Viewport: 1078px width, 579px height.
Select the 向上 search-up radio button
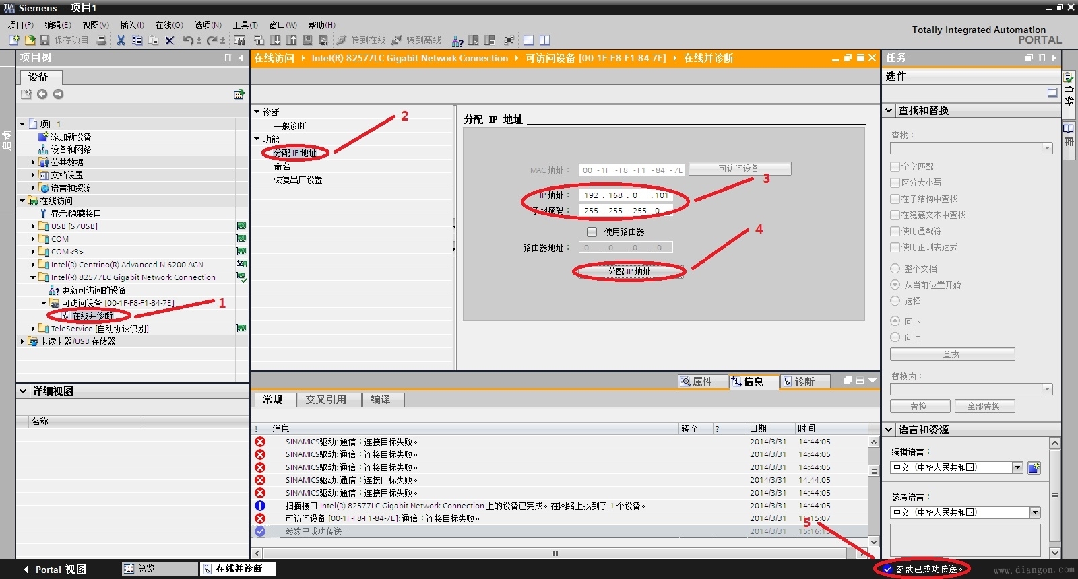click(x=895, y=337)
